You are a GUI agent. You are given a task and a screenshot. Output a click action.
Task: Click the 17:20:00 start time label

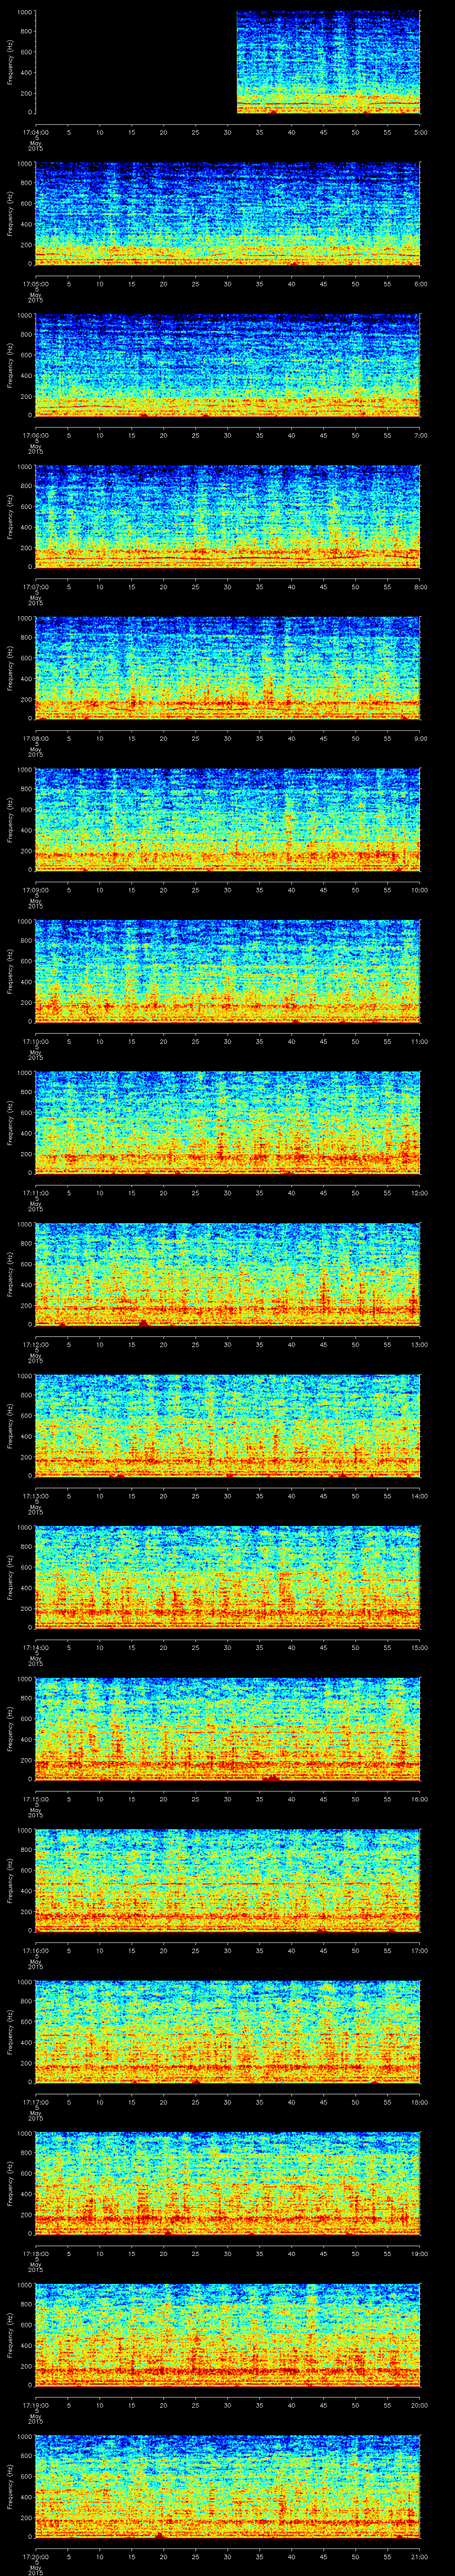click(35, 2556)
